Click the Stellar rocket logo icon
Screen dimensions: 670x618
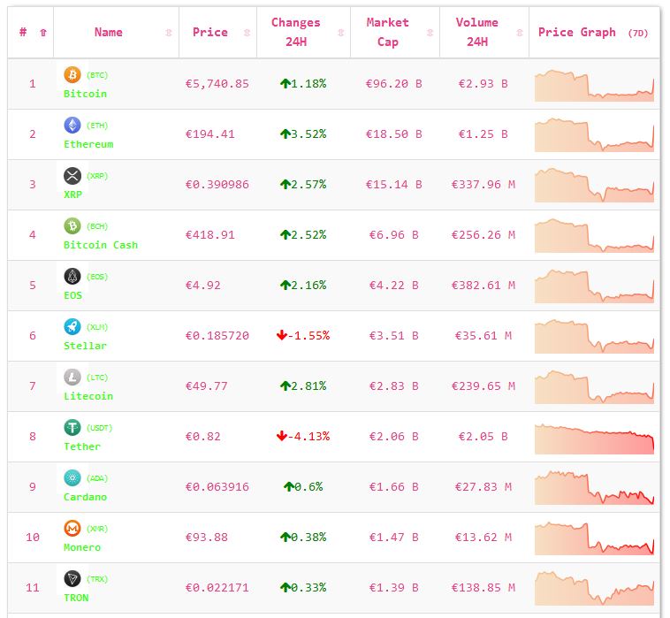click(72, 327)
